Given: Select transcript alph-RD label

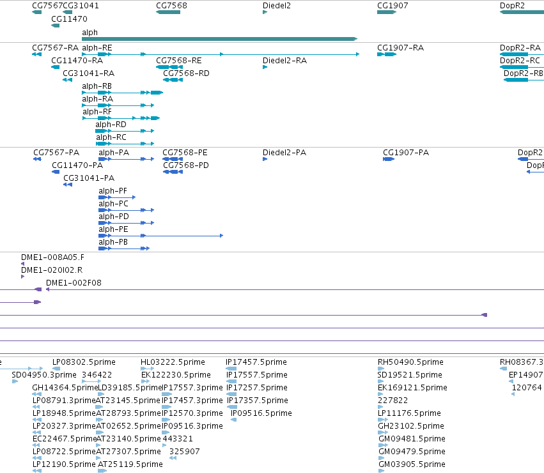Looking at the screenshot, I should point(111,124).
